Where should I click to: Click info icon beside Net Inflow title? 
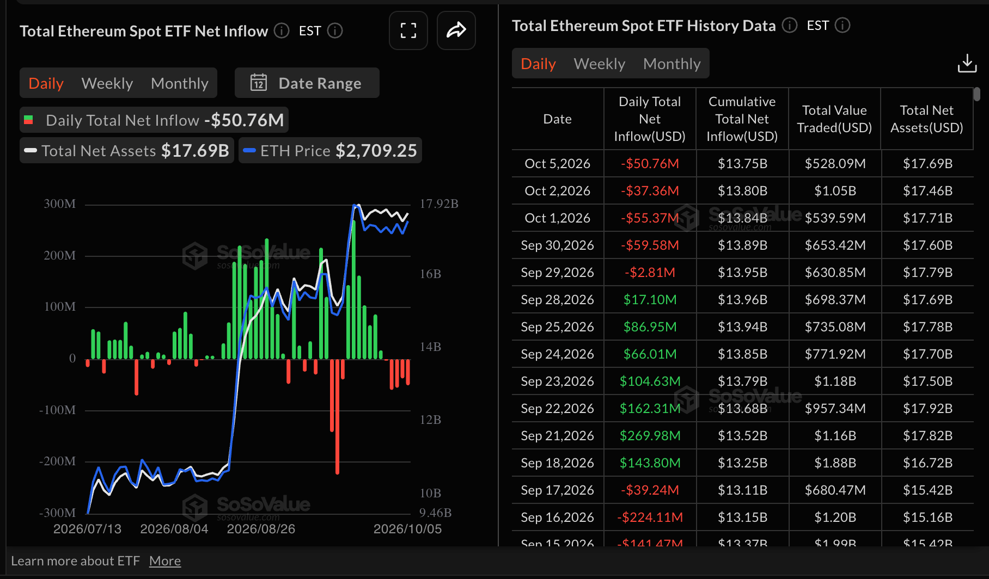coord(282,30)
